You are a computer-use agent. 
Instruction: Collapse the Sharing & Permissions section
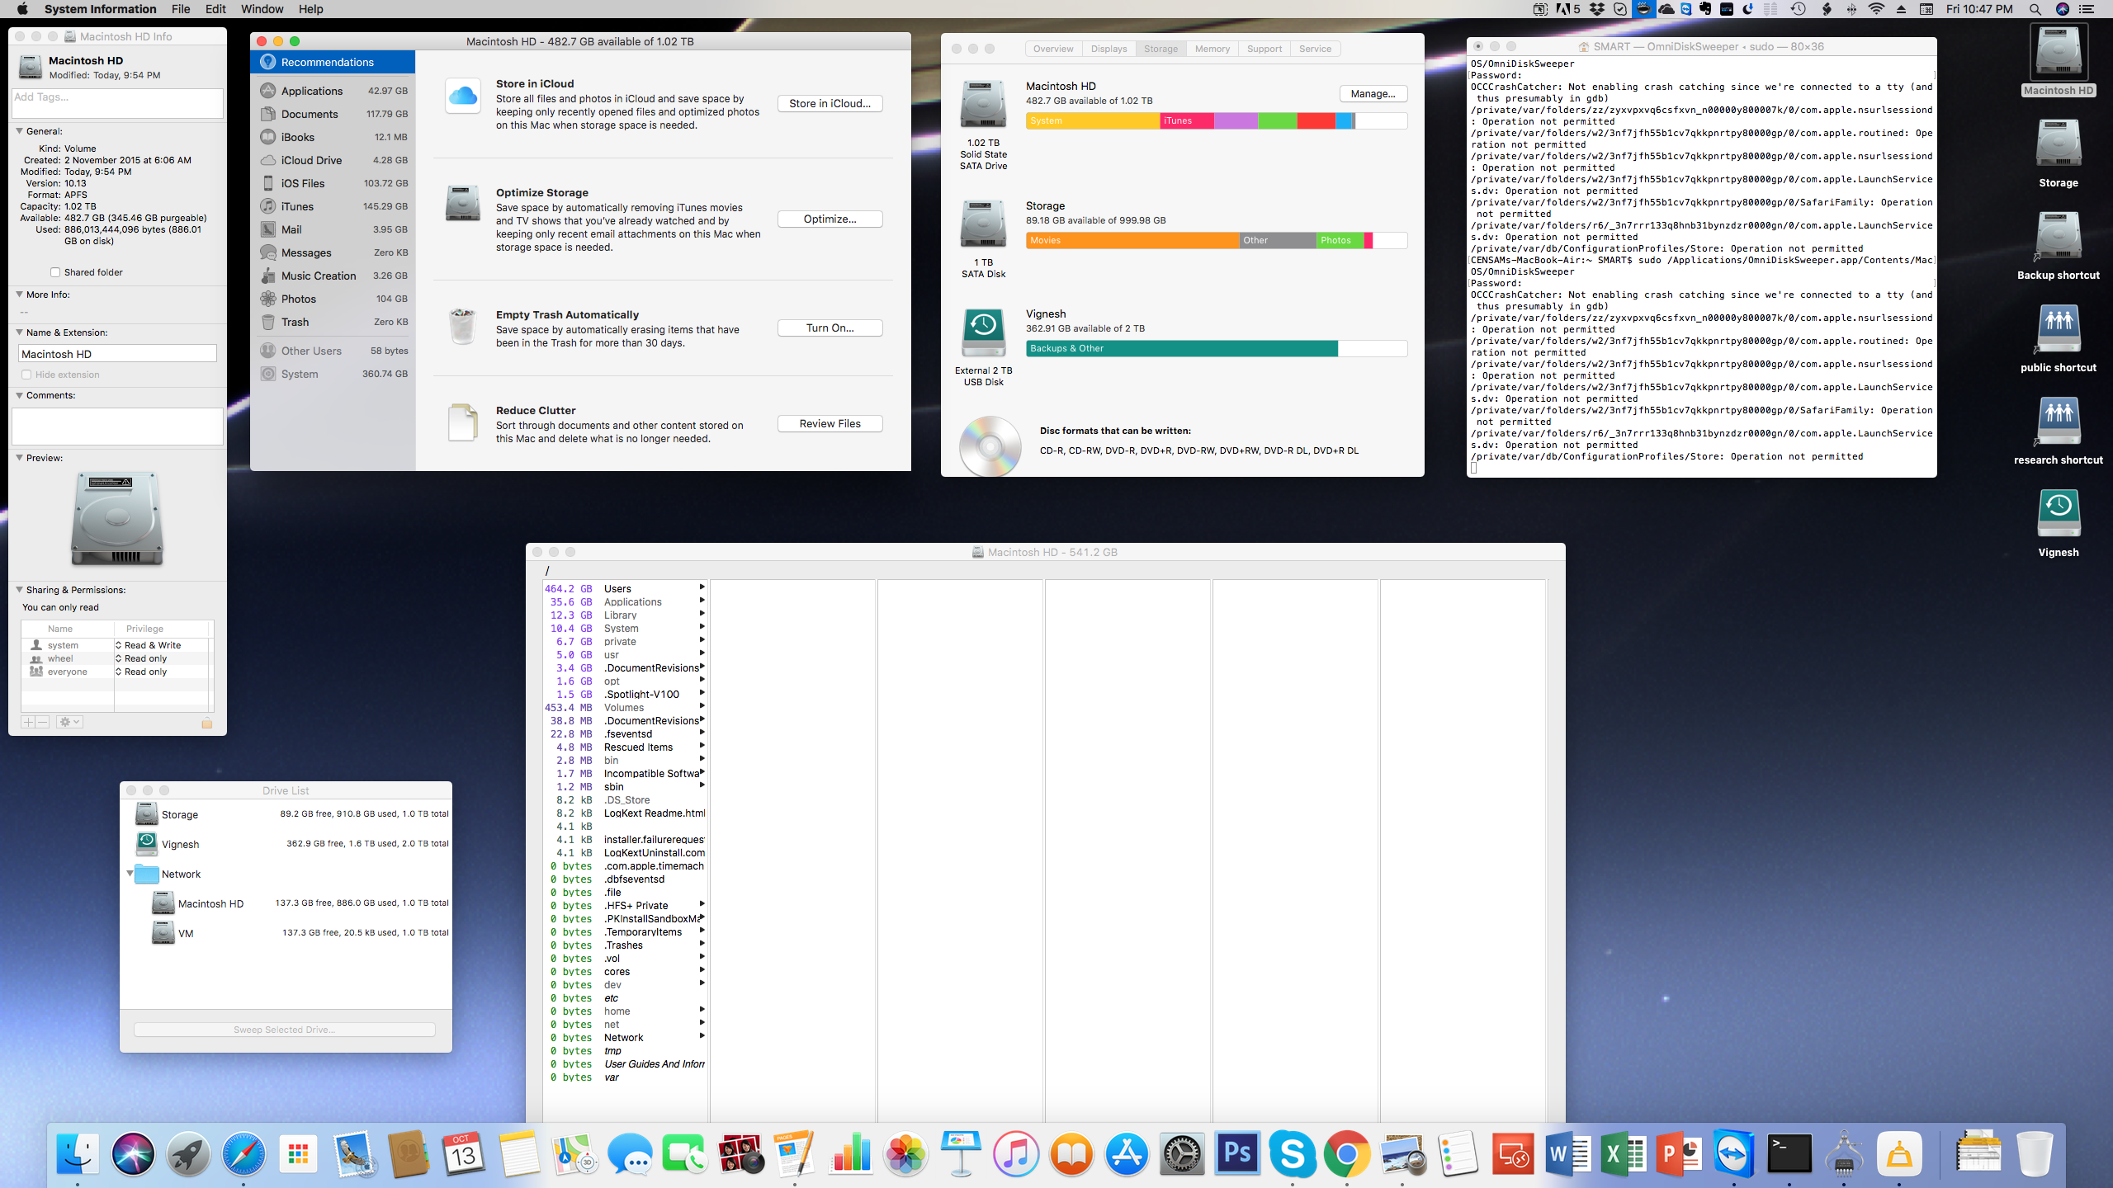[x=19, y=590]
